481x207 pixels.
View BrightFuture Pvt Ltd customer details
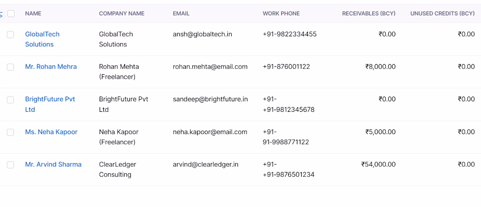(50, 104)
